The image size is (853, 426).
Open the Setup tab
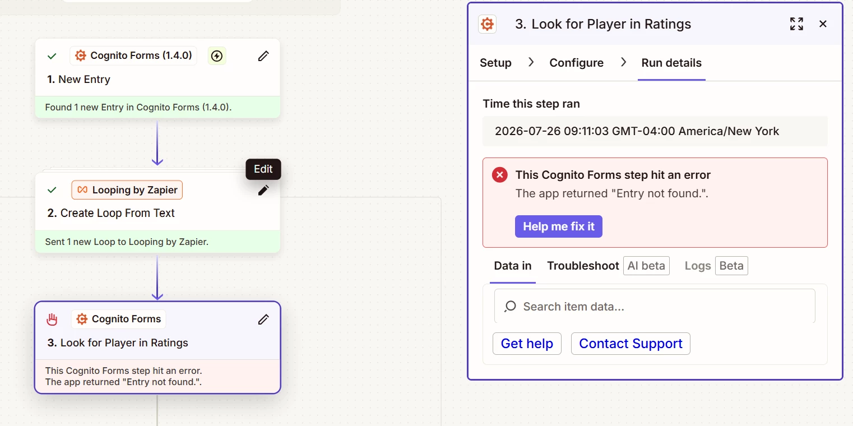[495, 63]
